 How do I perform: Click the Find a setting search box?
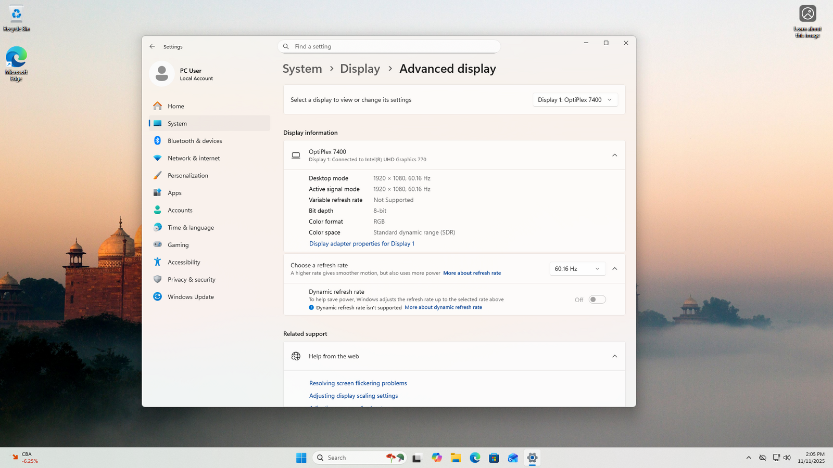(389, 46)
